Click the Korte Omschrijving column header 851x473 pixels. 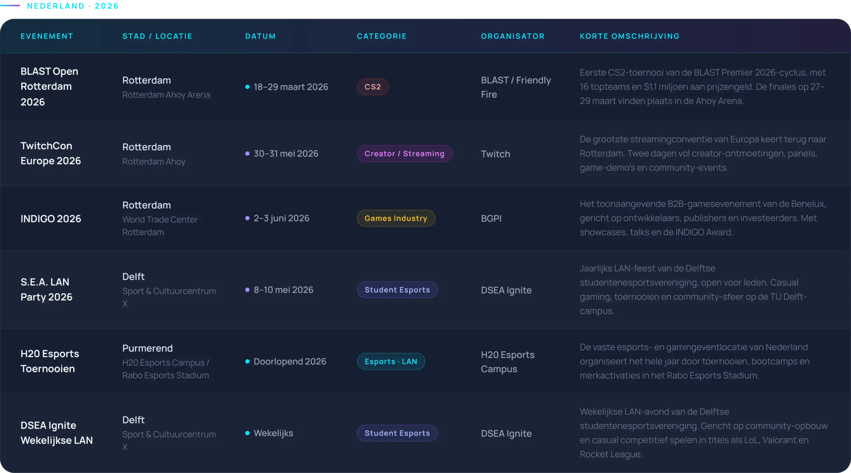click(629, 36)
